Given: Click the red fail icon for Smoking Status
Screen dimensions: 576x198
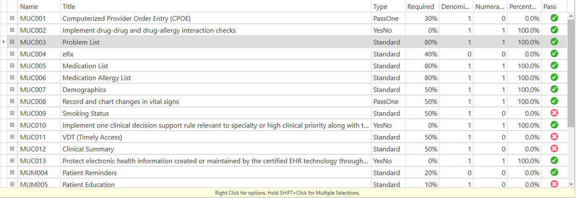Looking at the screenshot, I should [554, 113].
